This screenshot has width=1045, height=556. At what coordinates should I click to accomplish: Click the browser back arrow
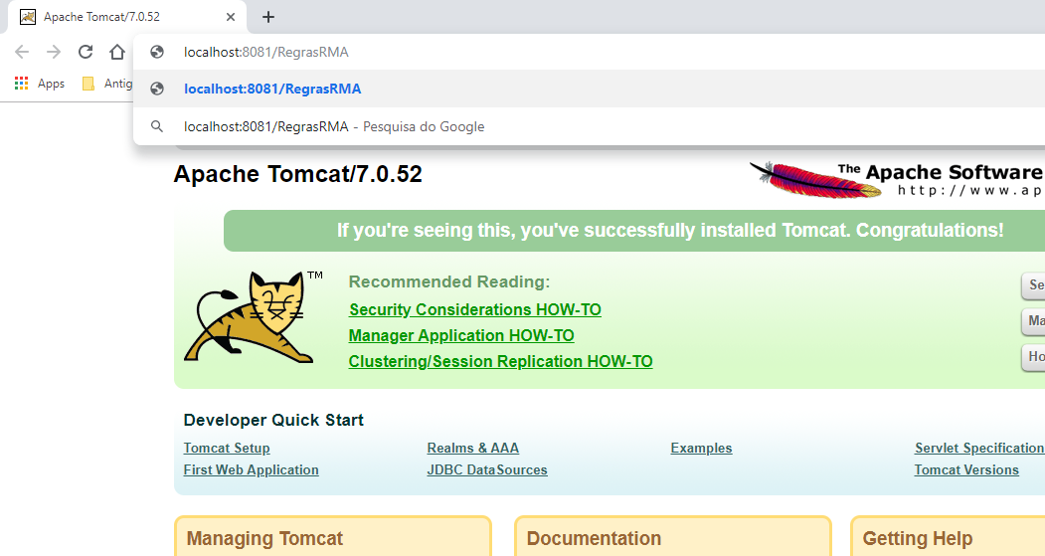coord(22,52)
